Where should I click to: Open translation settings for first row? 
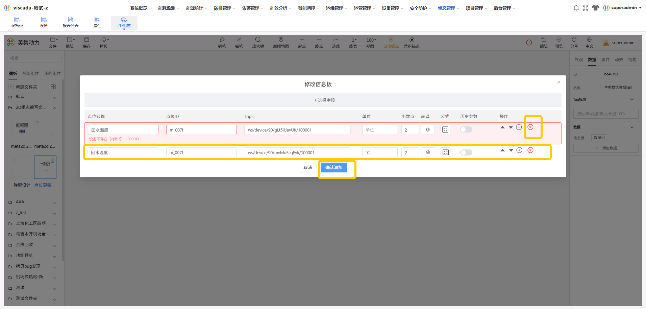coord(428,129)
